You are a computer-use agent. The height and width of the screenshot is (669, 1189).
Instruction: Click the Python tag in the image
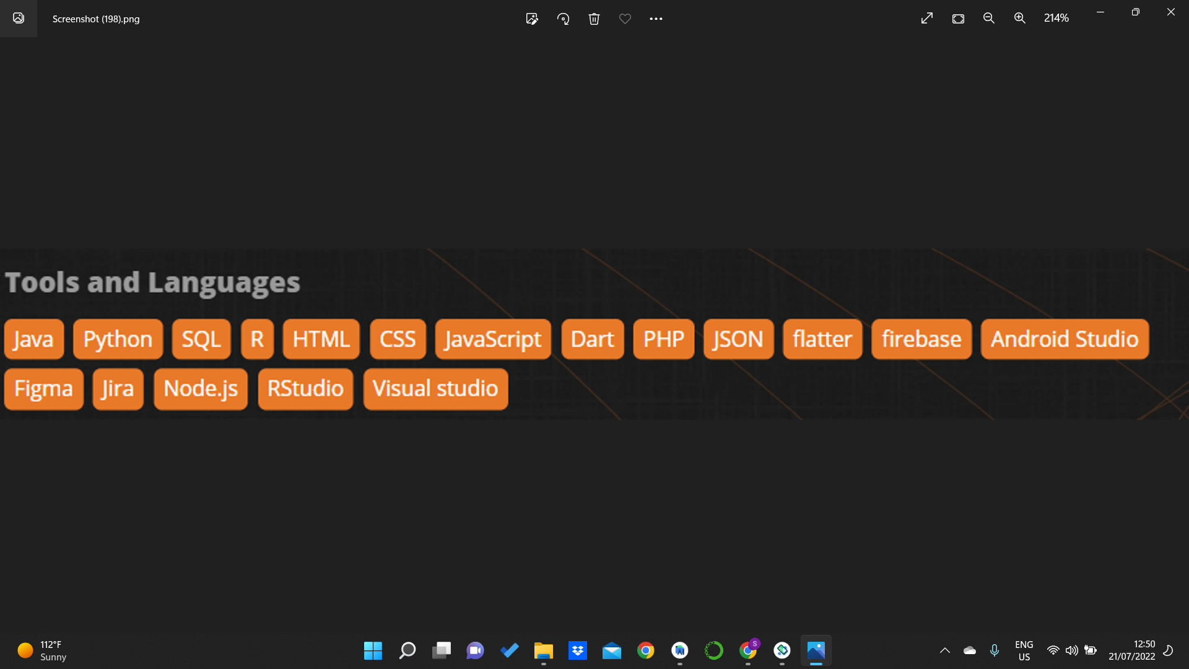(118, 339)
